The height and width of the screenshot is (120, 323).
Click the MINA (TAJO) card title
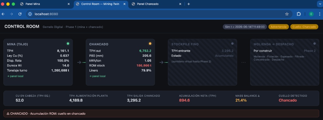pos(18,44)
